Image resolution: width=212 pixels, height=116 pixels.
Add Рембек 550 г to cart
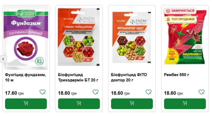click(185, 104)
